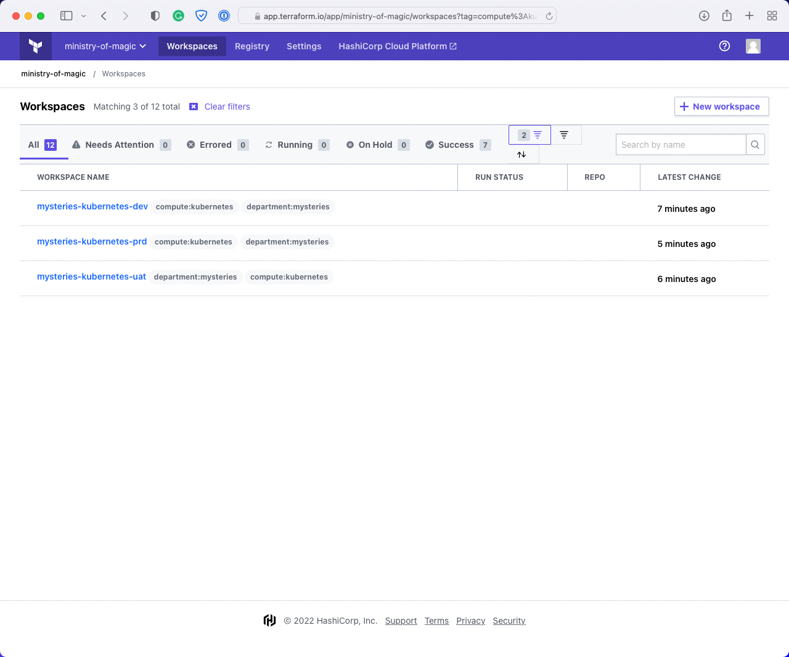Click the sort arrows icon
Screen dimensions: 789x657
point(521,155)
